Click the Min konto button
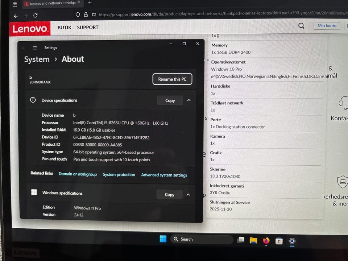The image size is (348, 261). [327, 25]
